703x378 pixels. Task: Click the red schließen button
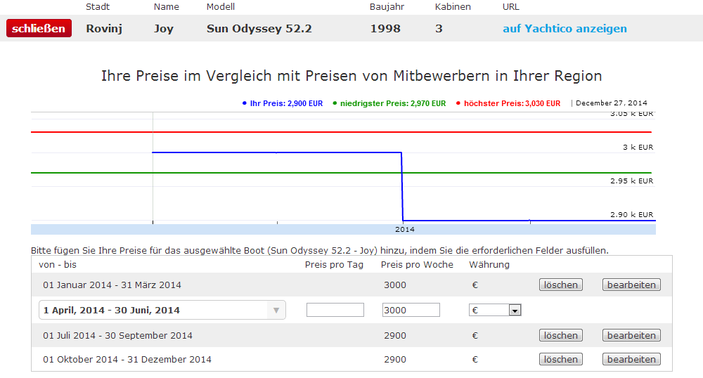[x=39, y=29]
